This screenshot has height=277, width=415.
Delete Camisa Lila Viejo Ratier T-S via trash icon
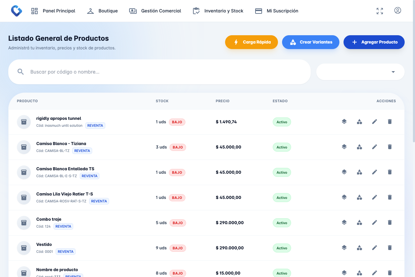390,197
